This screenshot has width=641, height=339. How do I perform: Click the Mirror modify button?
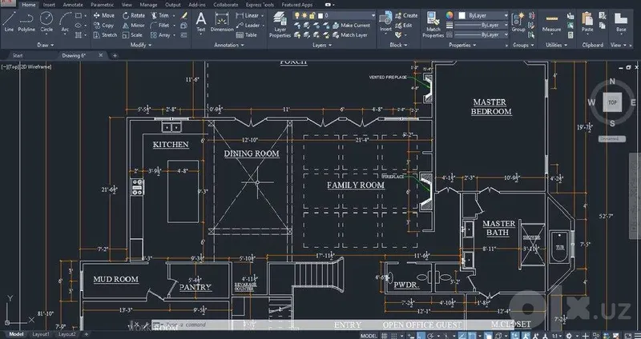134,26
